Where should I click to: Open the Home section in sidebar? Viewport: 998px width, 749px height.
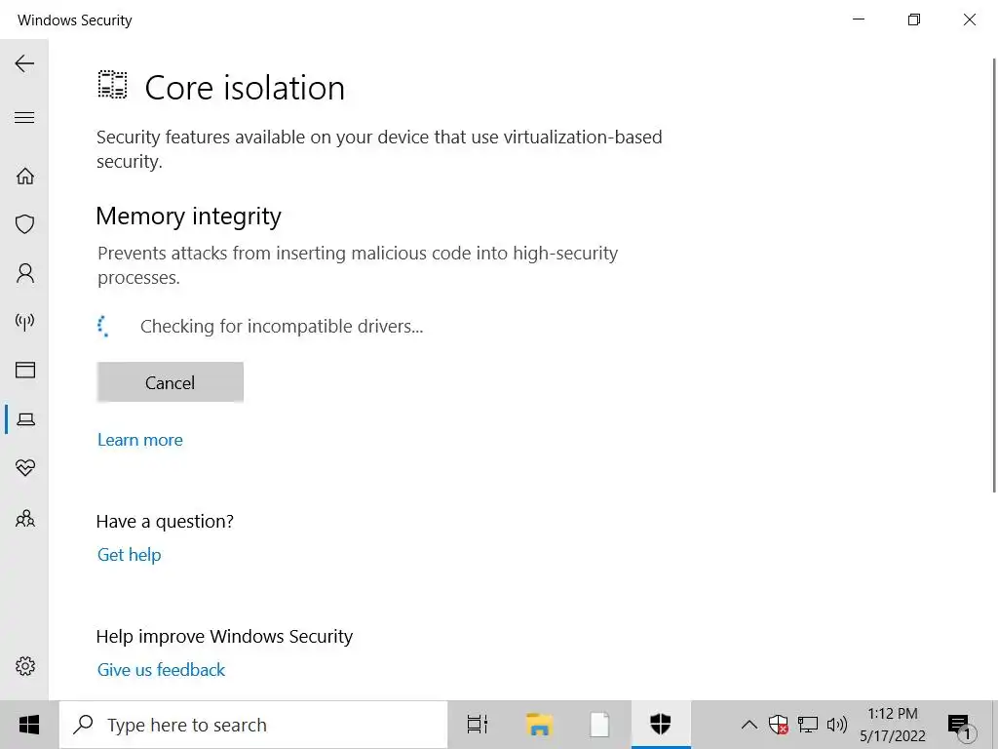click(x=25, y=177)
